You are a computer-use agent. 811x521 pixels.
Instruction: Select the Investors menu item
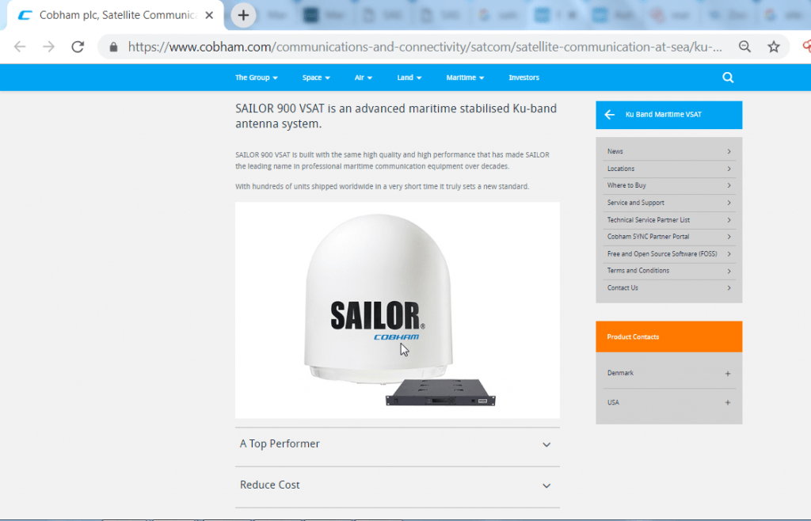pos(524,78)
